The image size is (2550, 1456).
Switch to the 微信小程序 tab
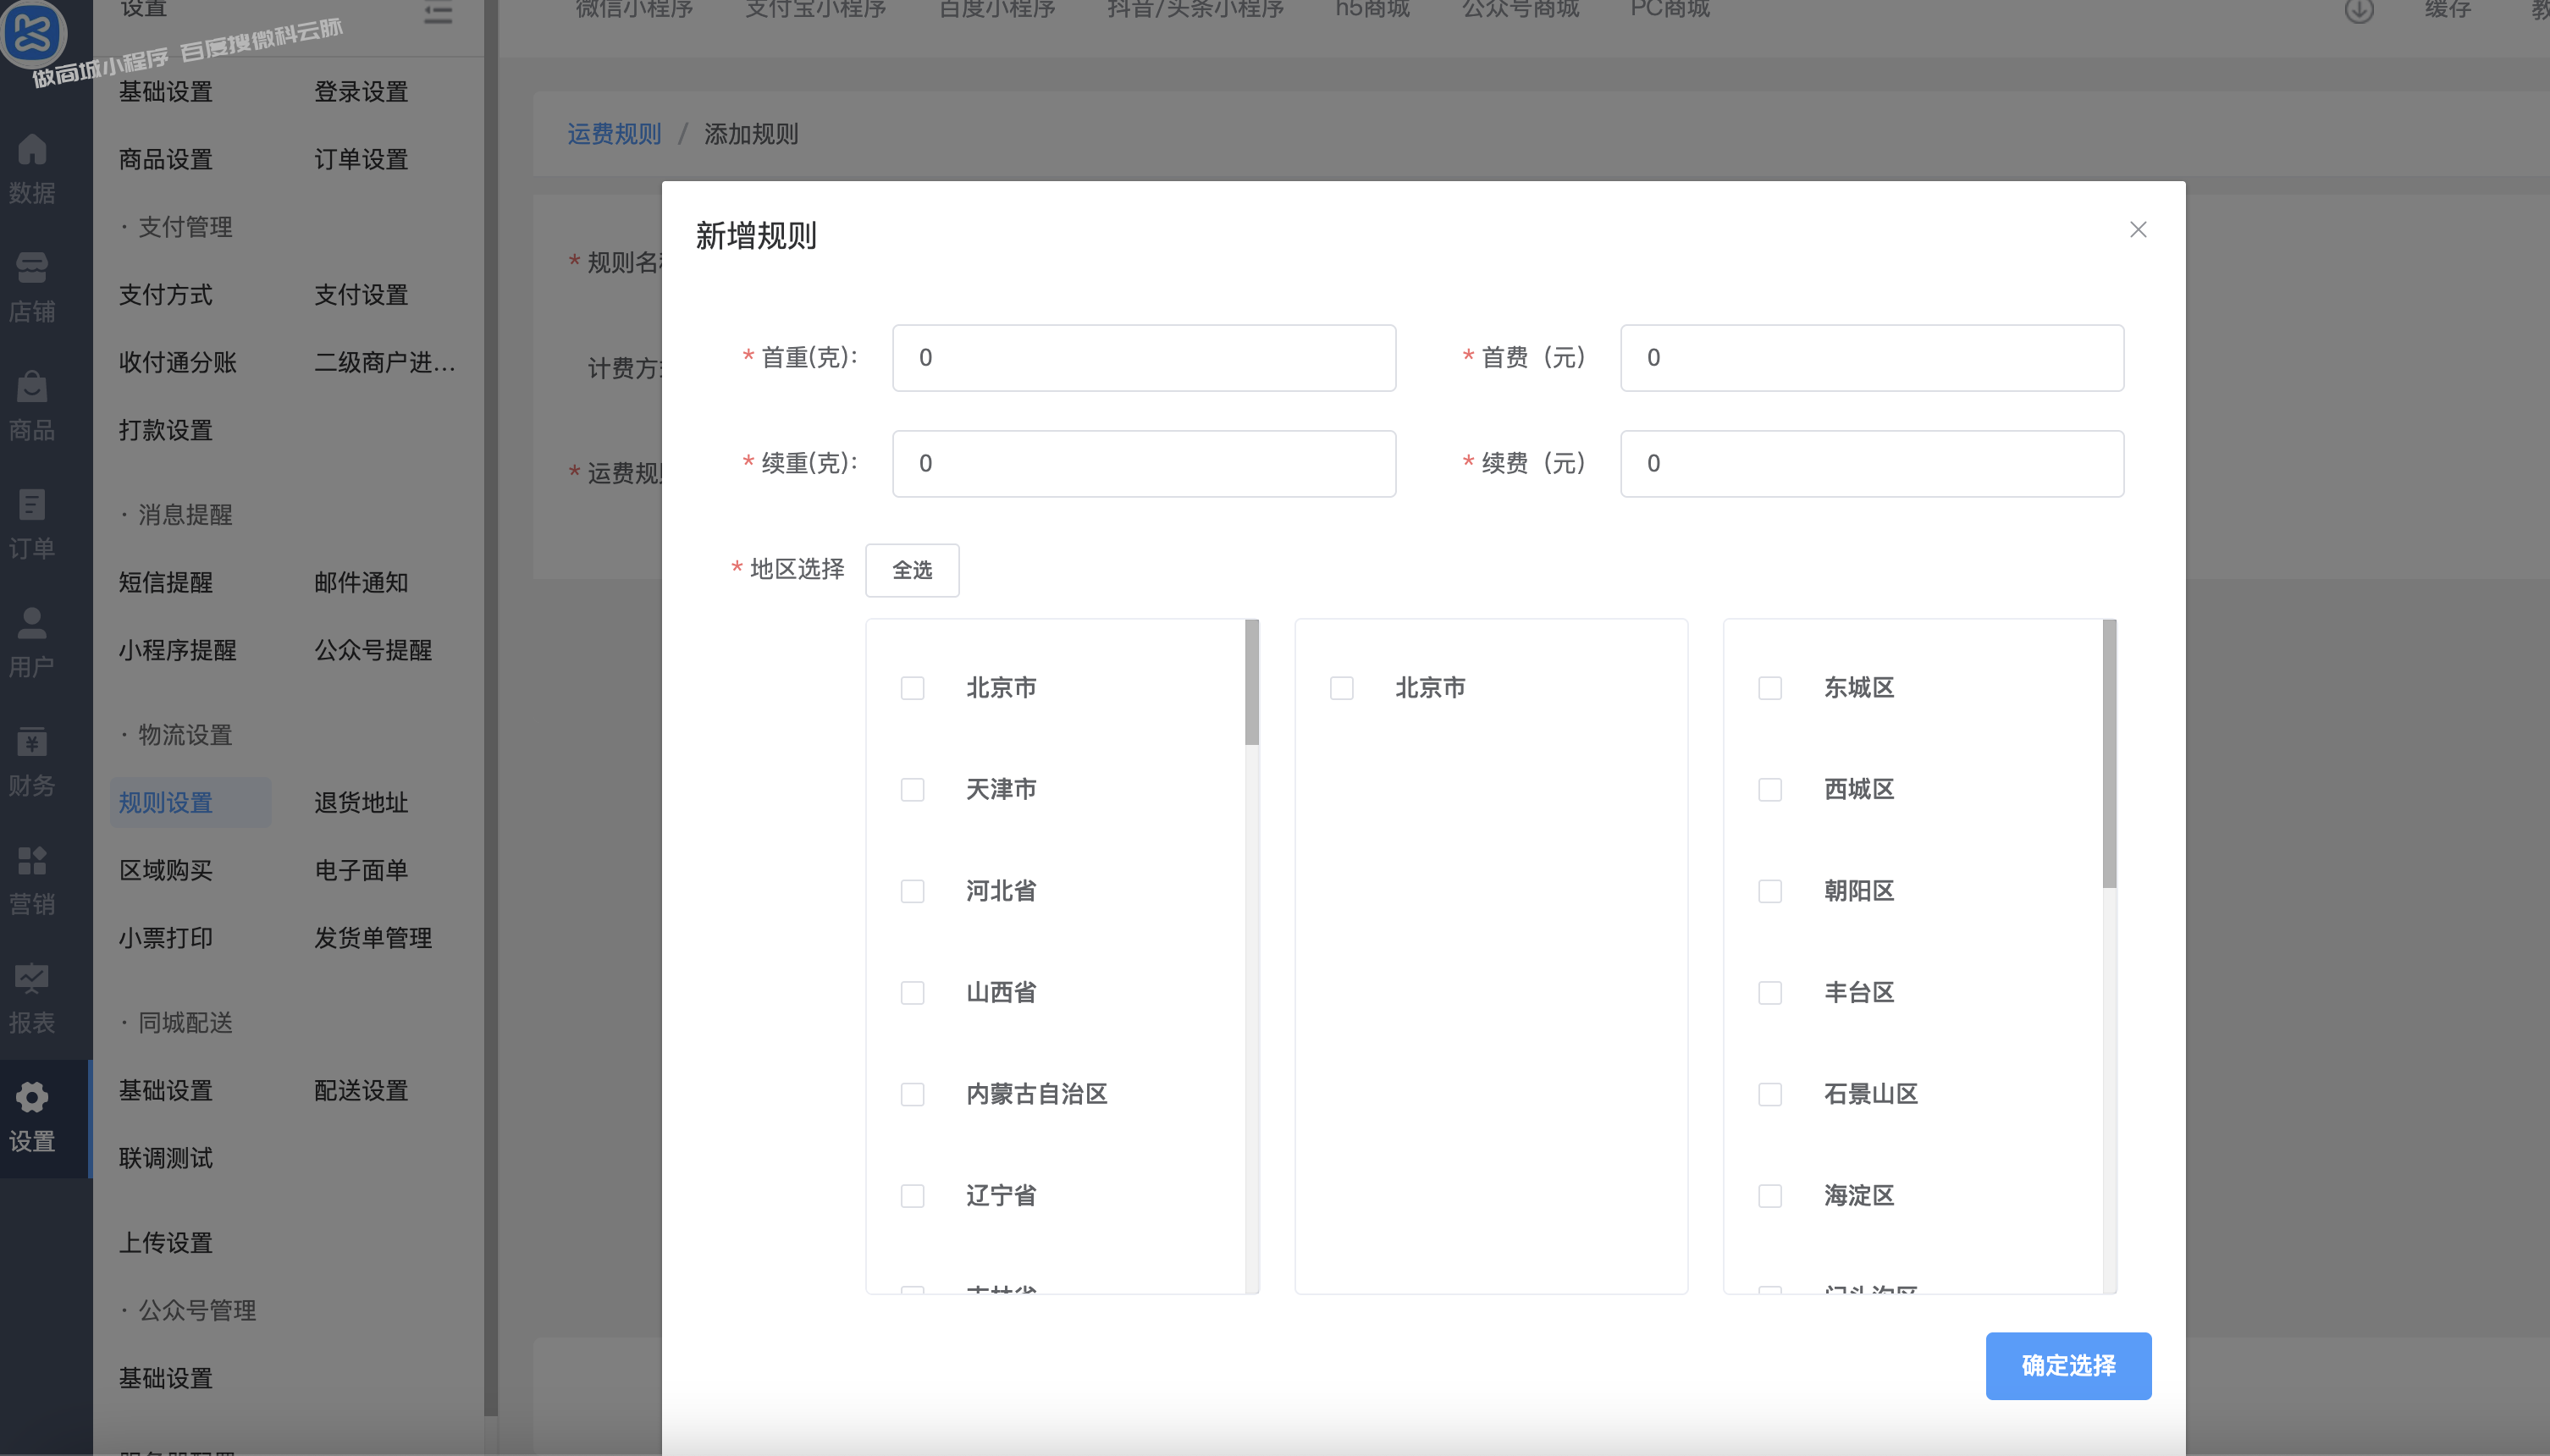coord(634,10)
